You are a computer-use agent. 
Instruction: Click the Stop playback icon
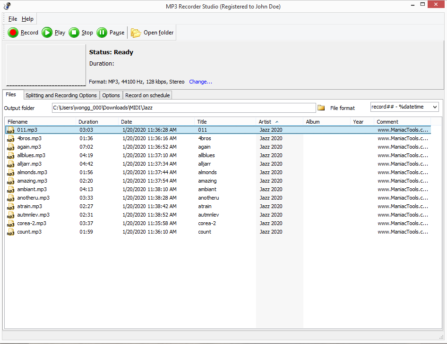tap(74, 33)
